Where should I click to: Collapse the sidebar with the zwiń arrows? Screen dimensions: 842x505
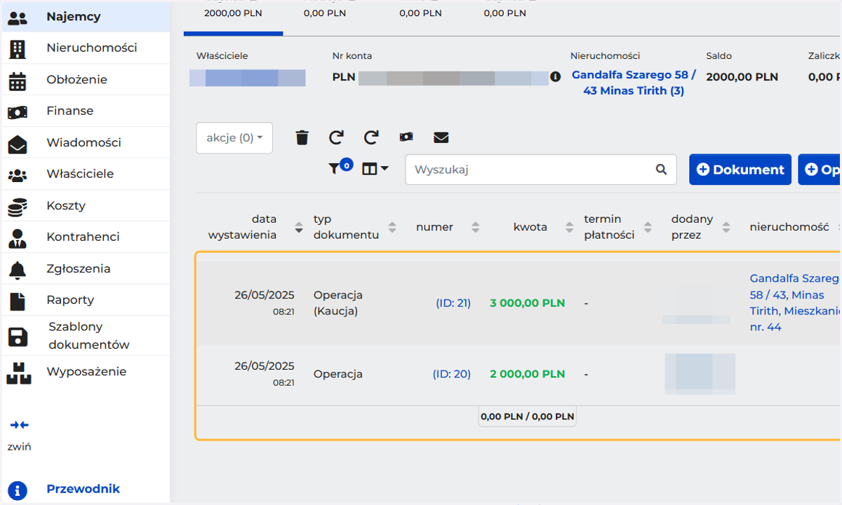[x=20, y=425]
